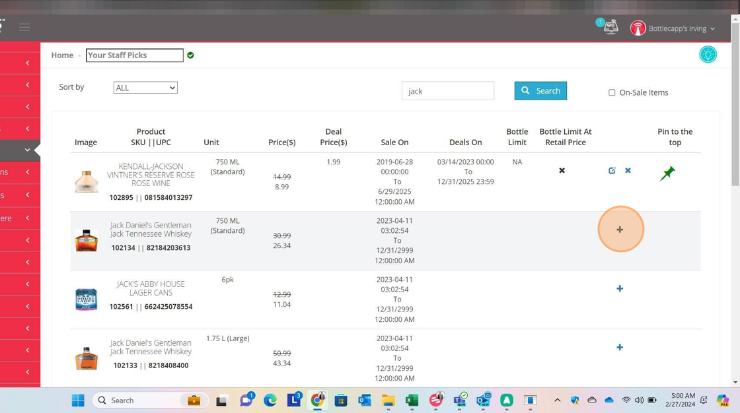
Task: Open Microsoft Store from the taskbar
Action: [x=341, y=400]
